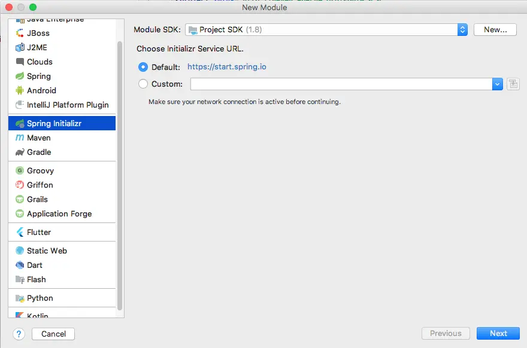Cancel the New Module dialog
The width and height of the screenshot is (527, 348).
[53, 334]
